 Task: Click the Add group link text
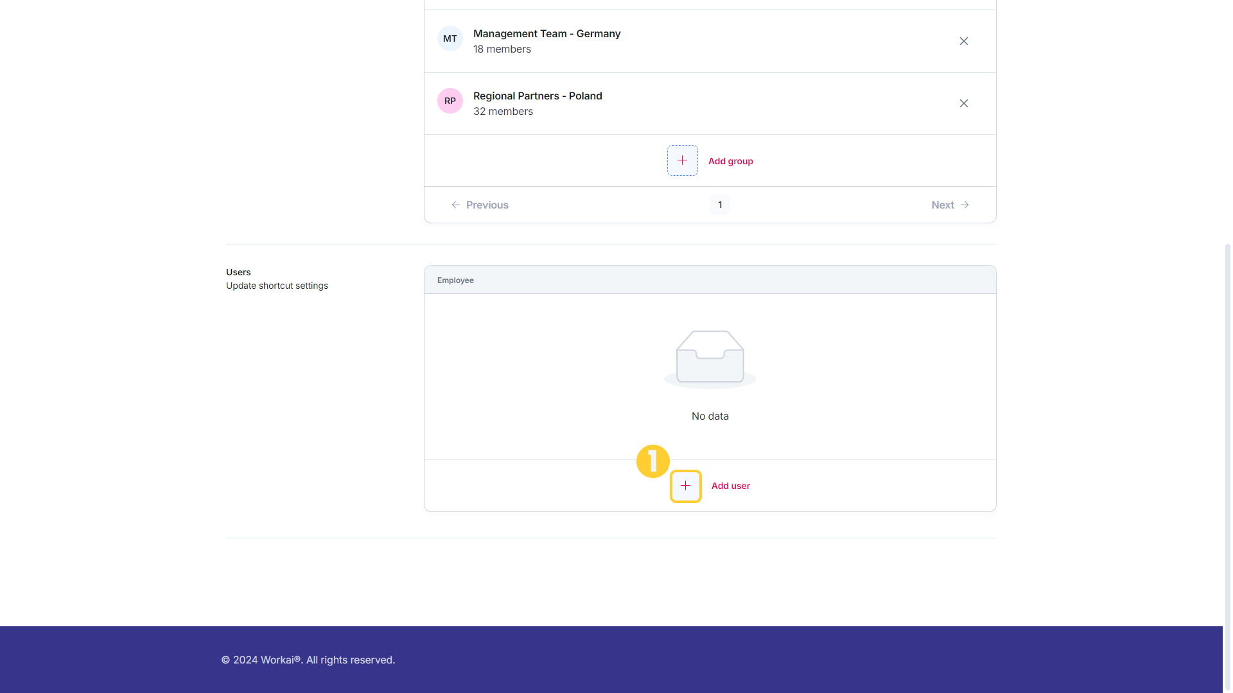(x=730, y=161)
